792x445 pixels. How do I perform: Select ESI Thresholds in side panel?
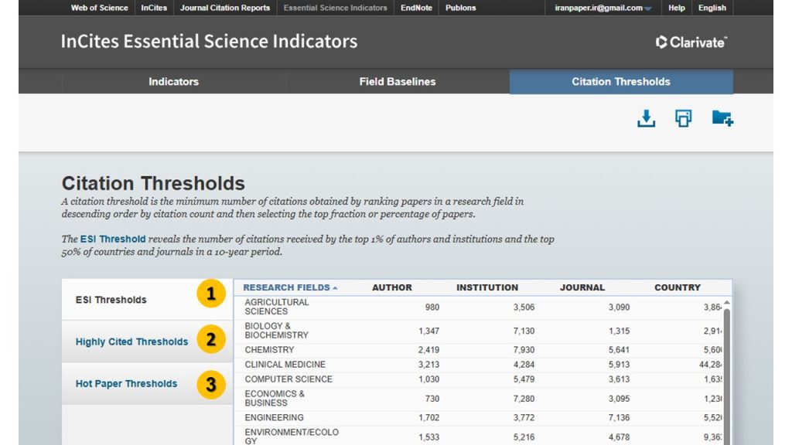pyautogui.click(x=147, y=299)
